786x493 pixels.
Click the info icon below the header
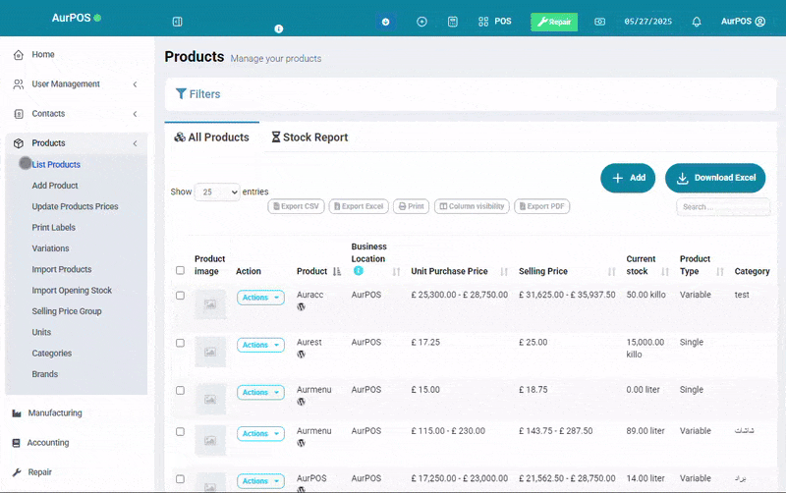point(279,29)
